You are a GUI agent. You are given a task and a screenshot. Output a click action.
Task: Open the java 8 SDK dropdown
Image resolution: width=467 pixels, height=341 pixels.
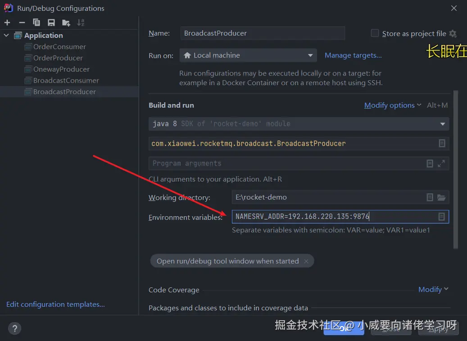299,124
